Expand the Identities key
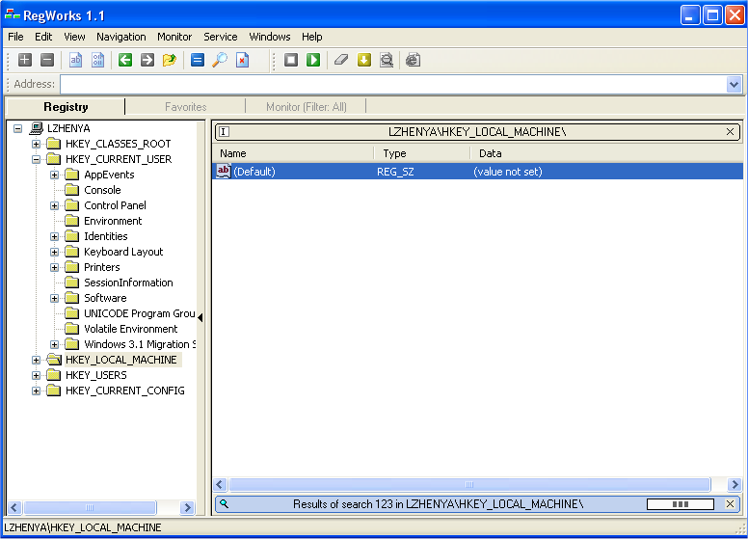 pyautogui.click(x=54, y=236)
